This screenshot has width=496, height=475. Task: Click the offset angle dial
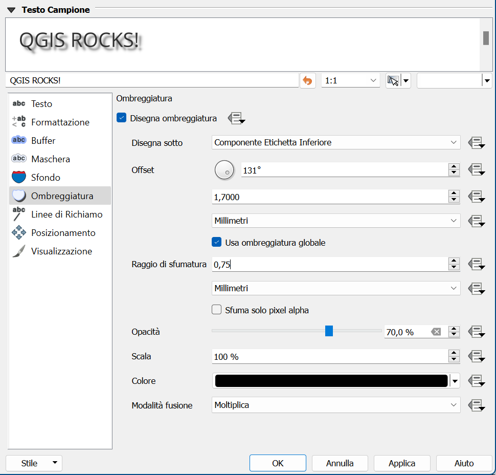[x=224, y=170]
